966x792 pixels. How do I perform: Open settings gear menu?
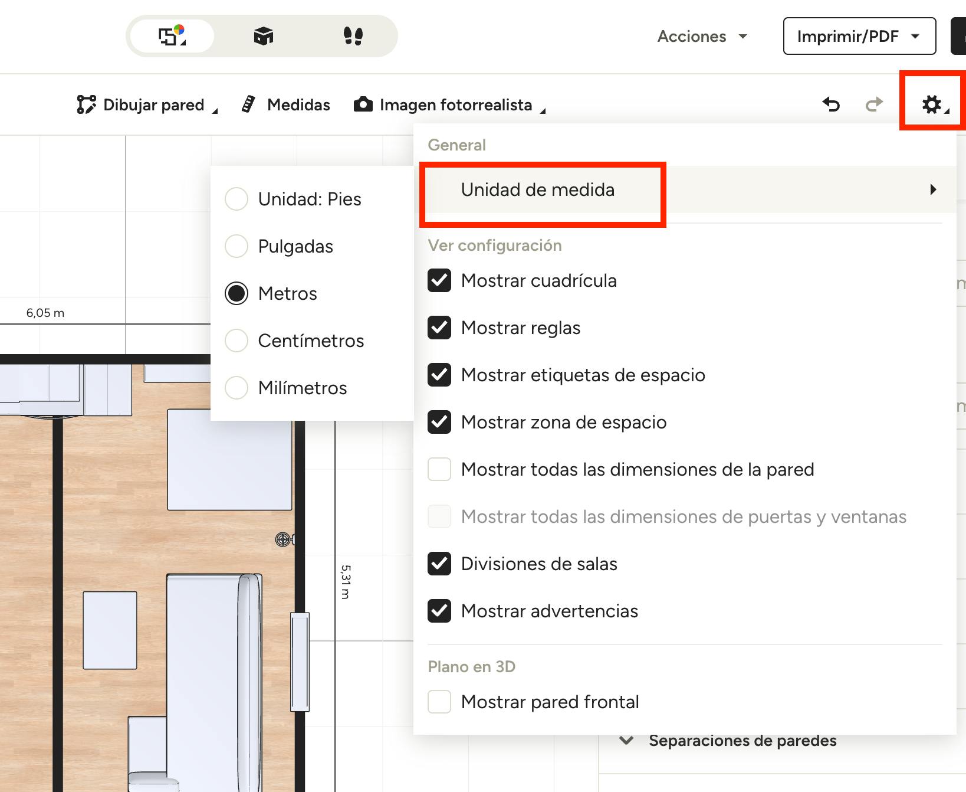click(932, 104)
